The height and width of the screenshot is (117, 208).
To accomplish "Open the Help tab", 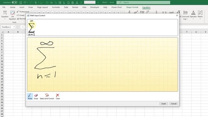I will (105, 7).
